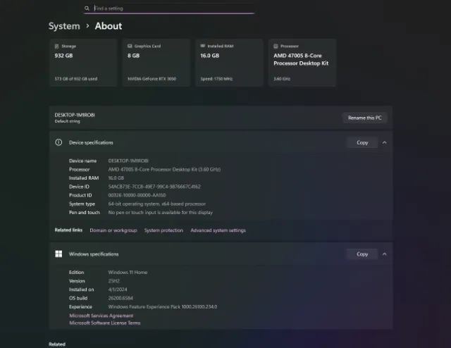Open the AMD Processor Desktop Kit tile

click(302, 63)
